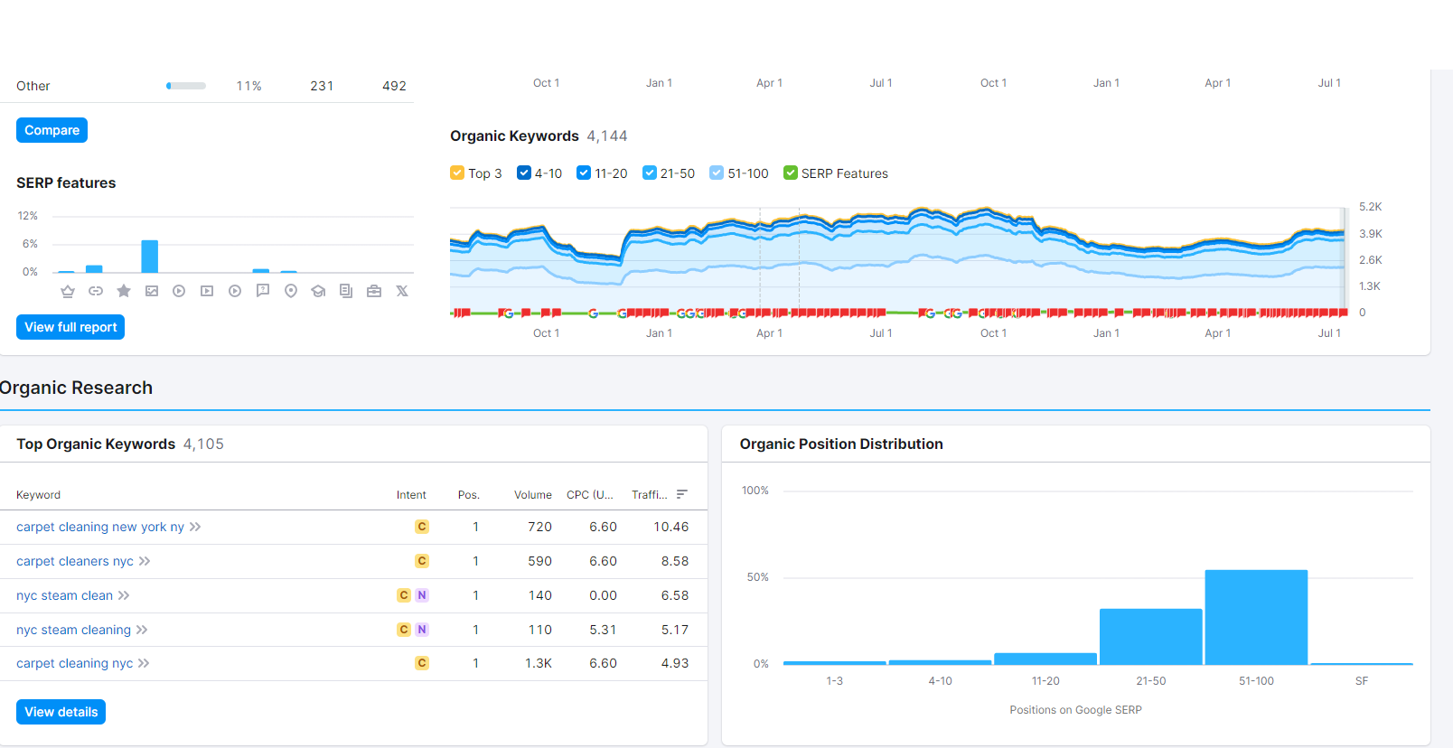Select the location pin local pack icon
This screenshot has width=1453, height=748.
(291, 291)
